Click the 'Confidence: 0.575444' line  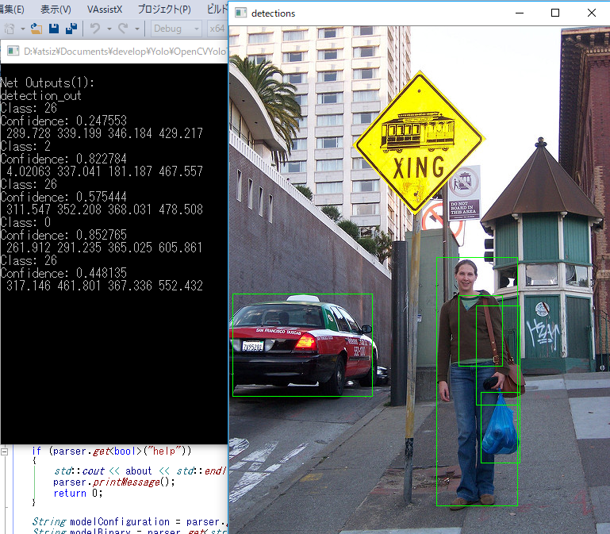click(x=63, y=197)
